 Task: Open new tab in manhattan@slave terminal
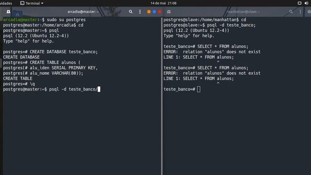click(169, 12)
